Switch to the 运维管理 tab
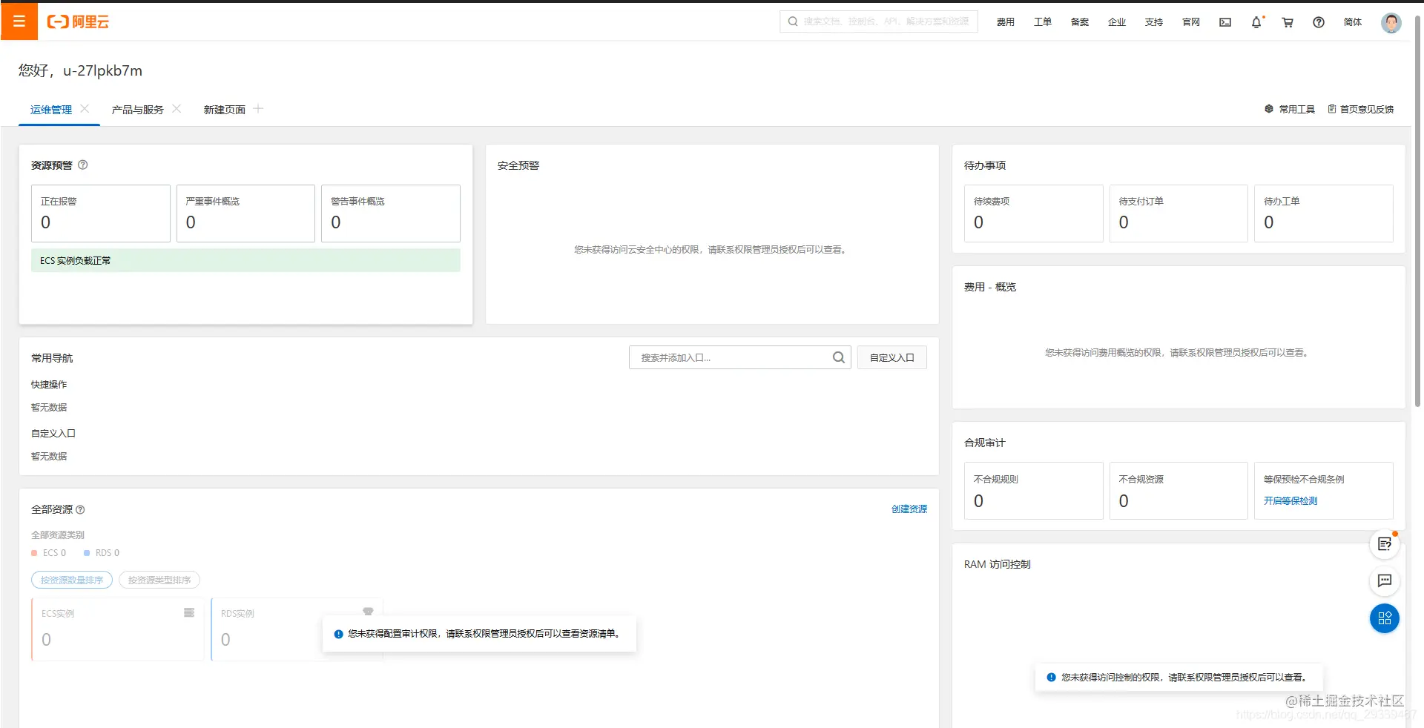 [x=51, y=110]
